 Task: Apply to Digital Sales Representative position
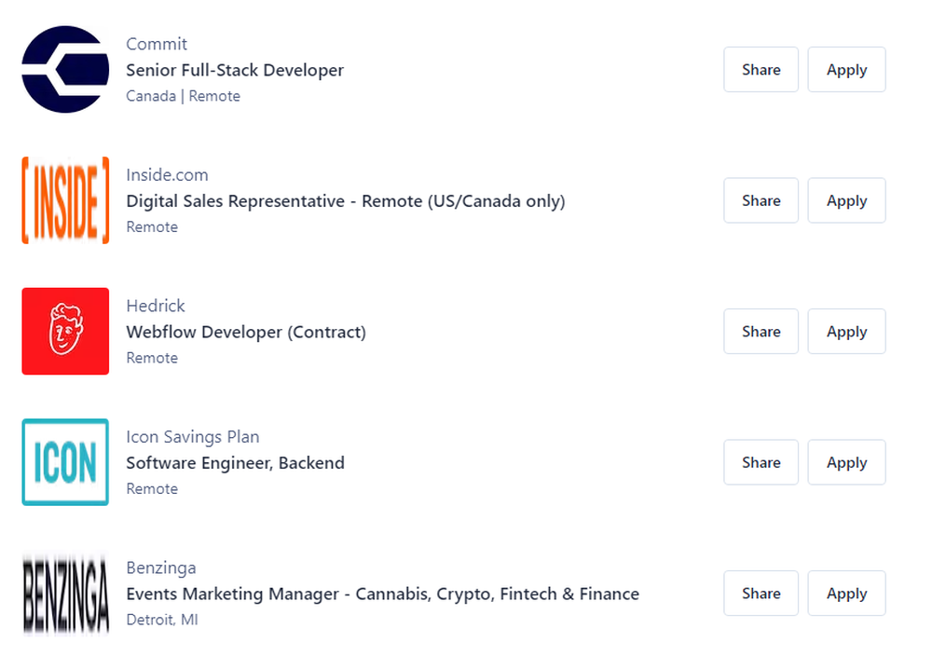[x=846, y=200]
